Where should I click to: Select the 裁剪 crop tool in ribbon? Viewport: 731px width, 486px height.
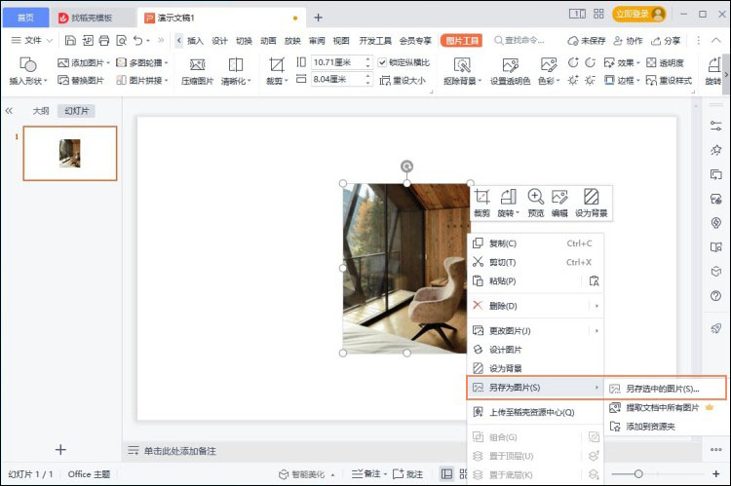[x=277, y=71]
